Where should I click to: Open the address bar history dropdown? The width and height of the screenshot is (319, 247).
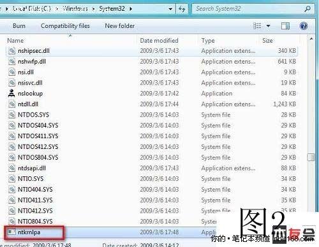coord(170,9)
